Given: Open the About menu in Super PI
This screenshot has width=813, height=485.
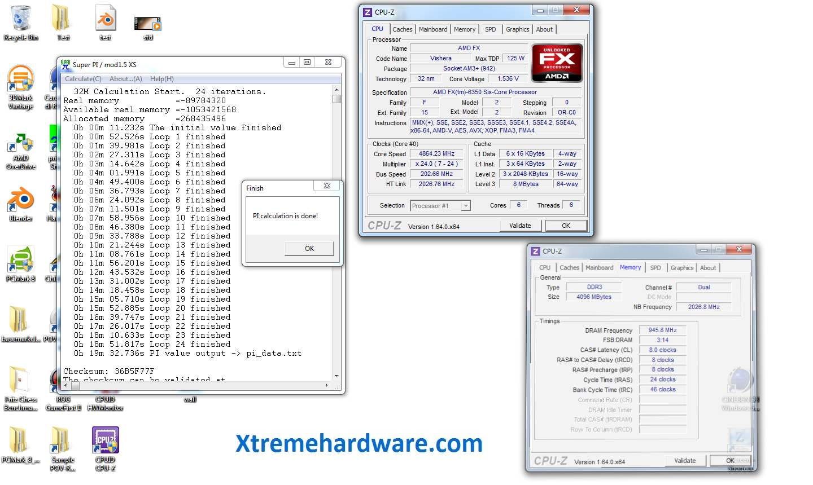Looking at the screenshot, I should [x=125, y=79].
